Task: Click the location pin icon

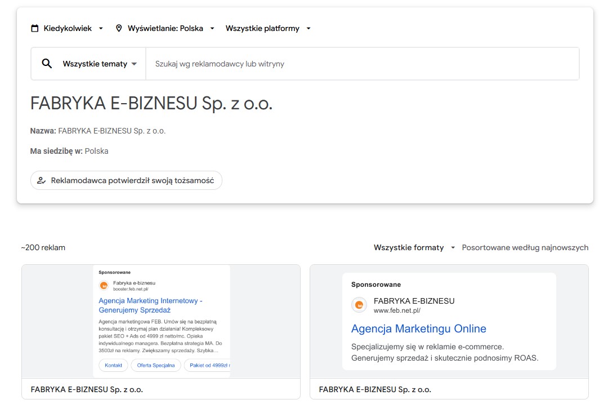Action: [119, 28]
